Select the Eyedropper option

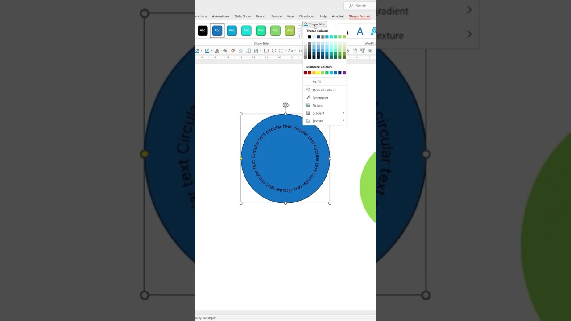(x=325, y=98)
